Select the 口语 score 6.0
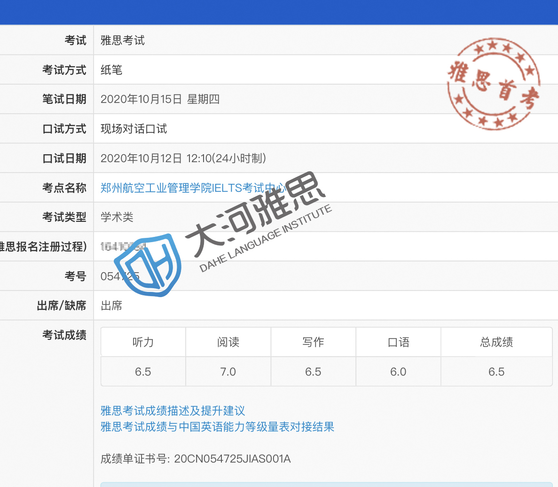 point(398,371)
